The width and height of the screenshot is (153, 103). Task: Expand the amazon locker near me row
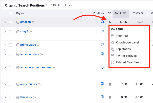point(5,68)
